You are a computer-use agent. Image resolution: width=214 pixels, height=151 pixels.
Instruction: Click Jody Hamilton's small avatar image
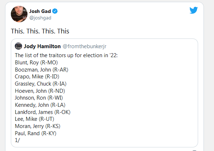point(18,46)
